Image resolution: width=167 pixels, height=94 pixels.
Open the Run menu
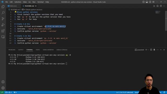[x=34, y=2]
